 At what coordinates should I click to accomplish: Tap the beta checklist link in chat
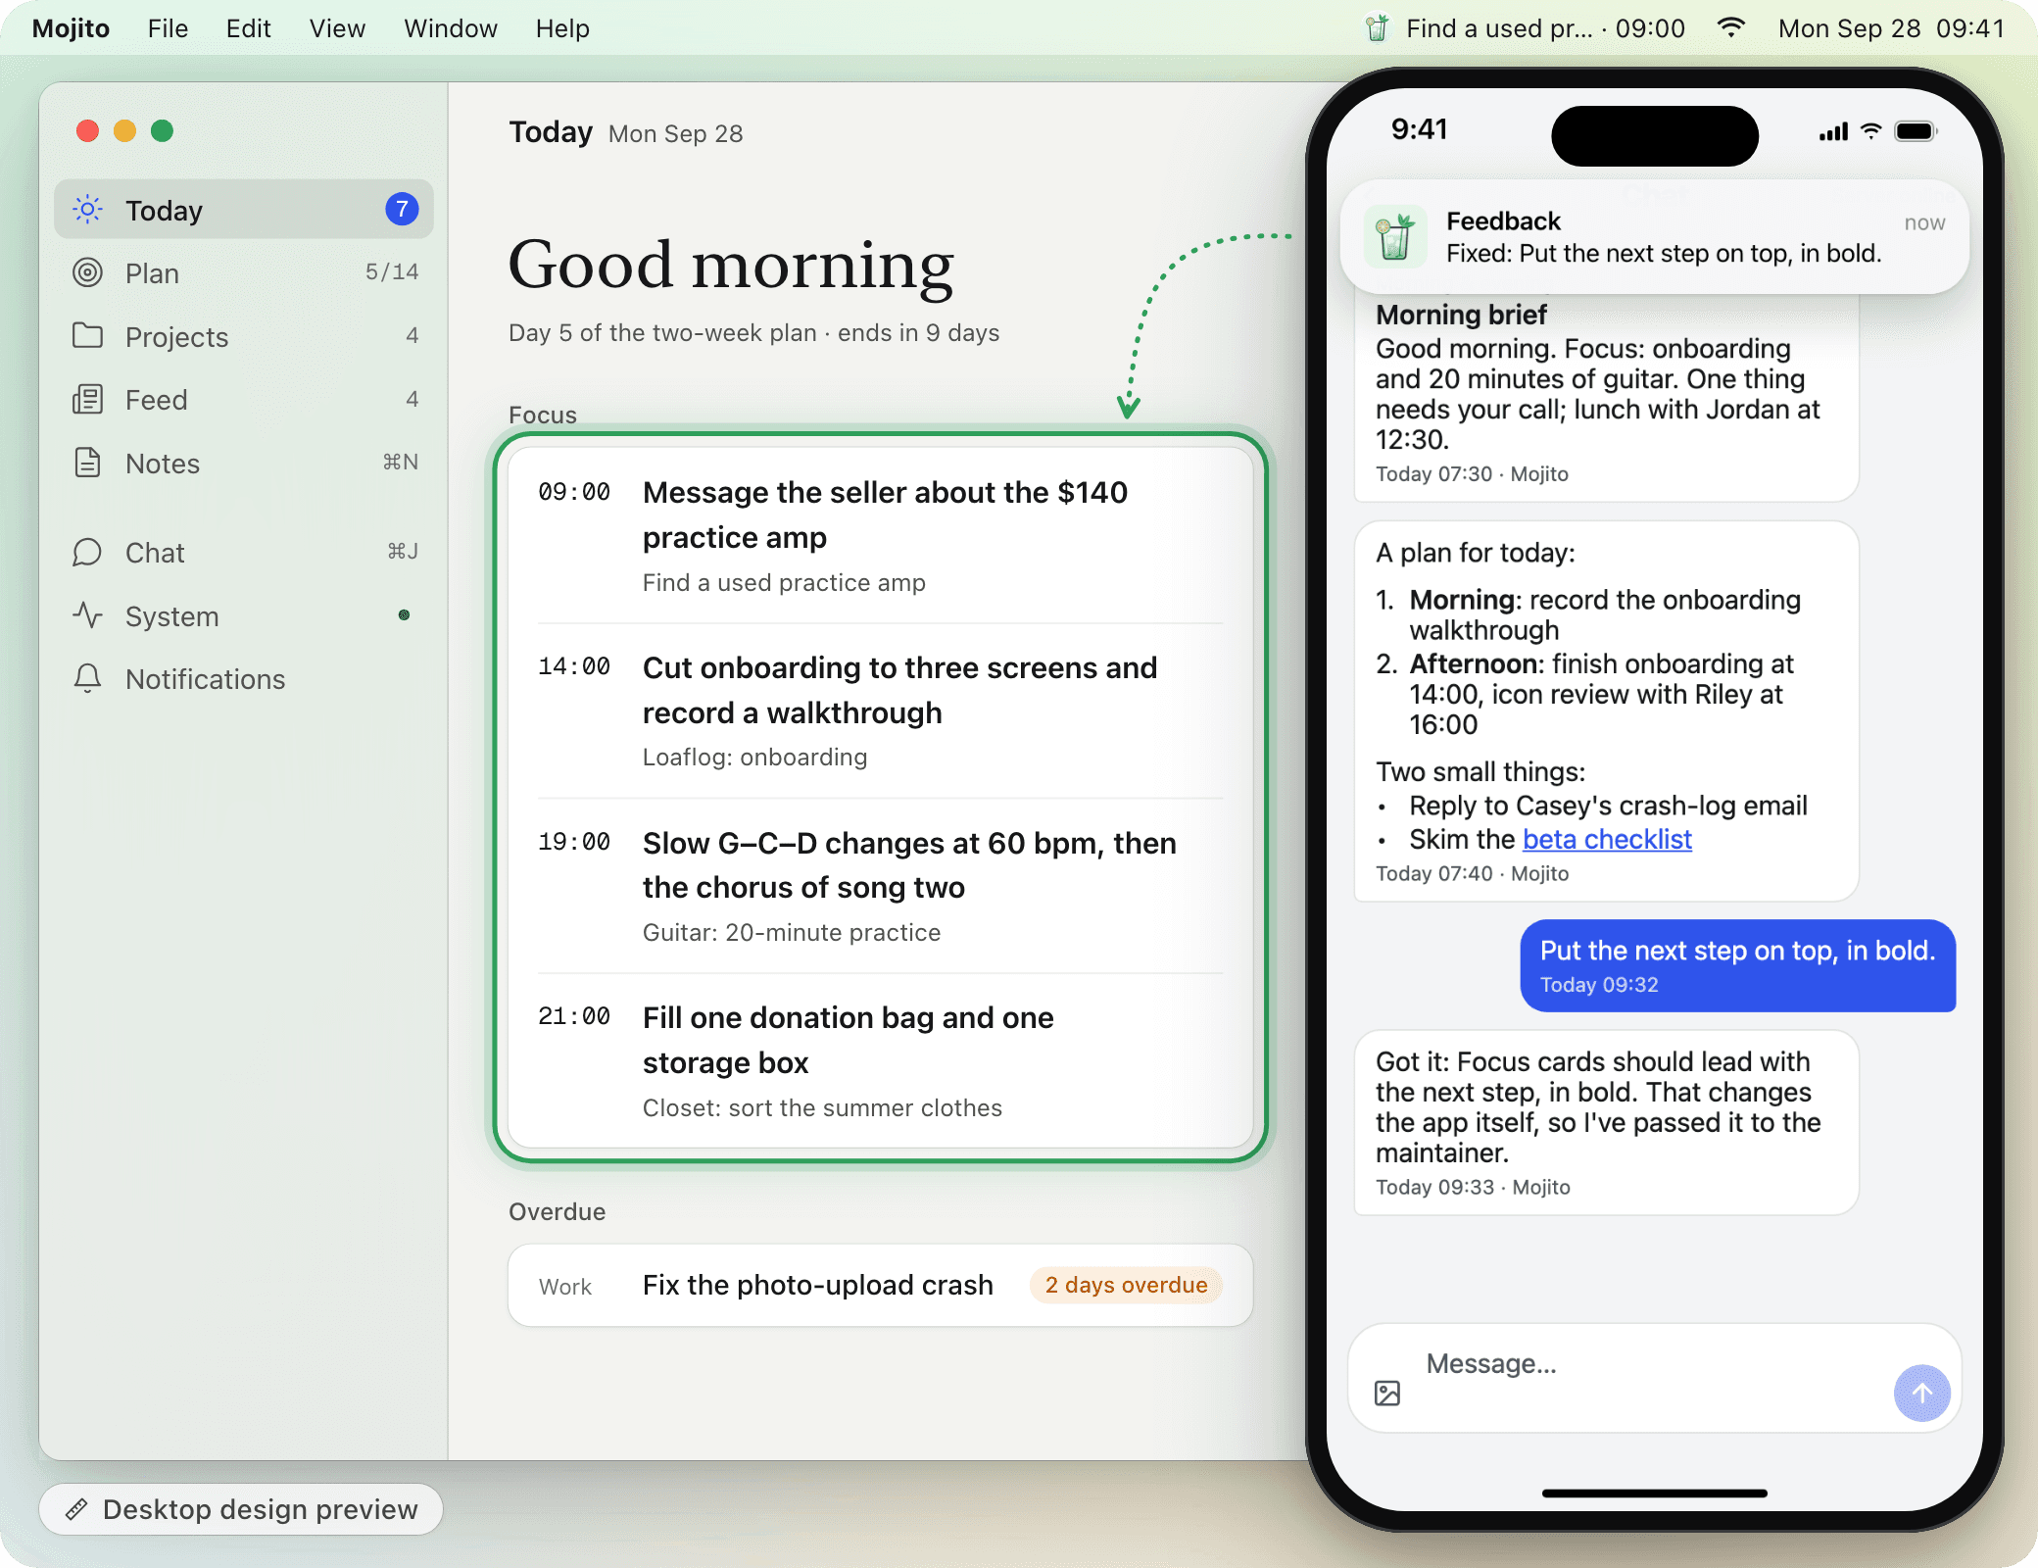tap(1607, 839)
